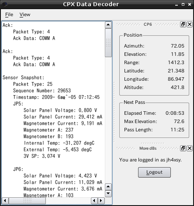Click 'Solar Panel Current: 29.412 mA' line
194x206 pixels.
coord(63,117)
